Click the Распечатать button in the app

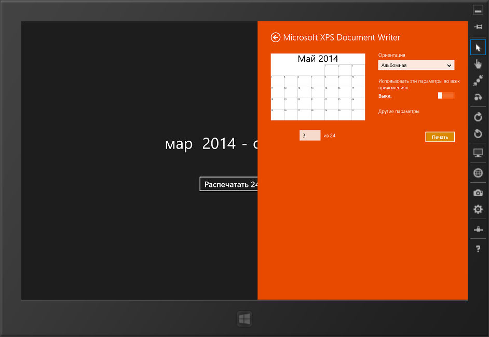tap(228, 184)
